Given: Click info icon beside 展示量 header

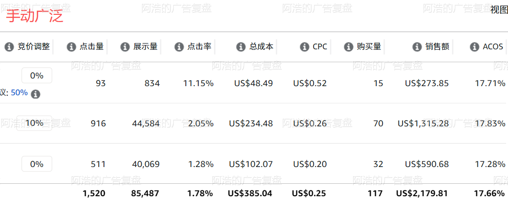Looking at the screenshot, I should pos(125,47).
